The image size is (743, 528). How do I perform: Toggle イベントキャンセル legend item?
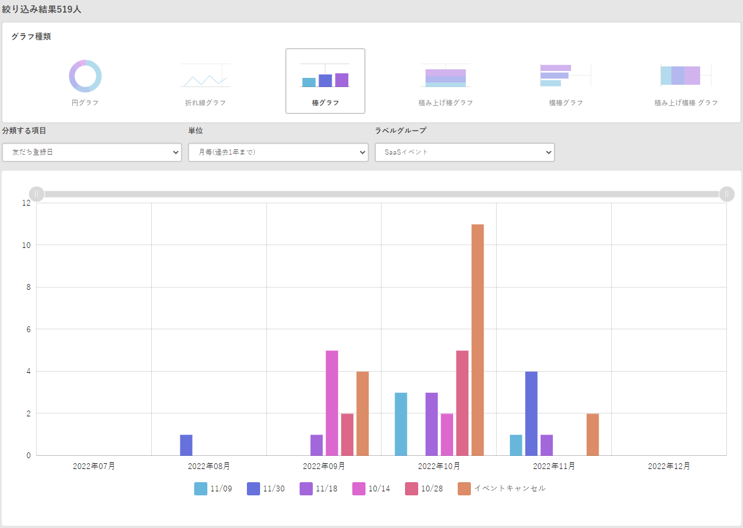coord(465,488)
